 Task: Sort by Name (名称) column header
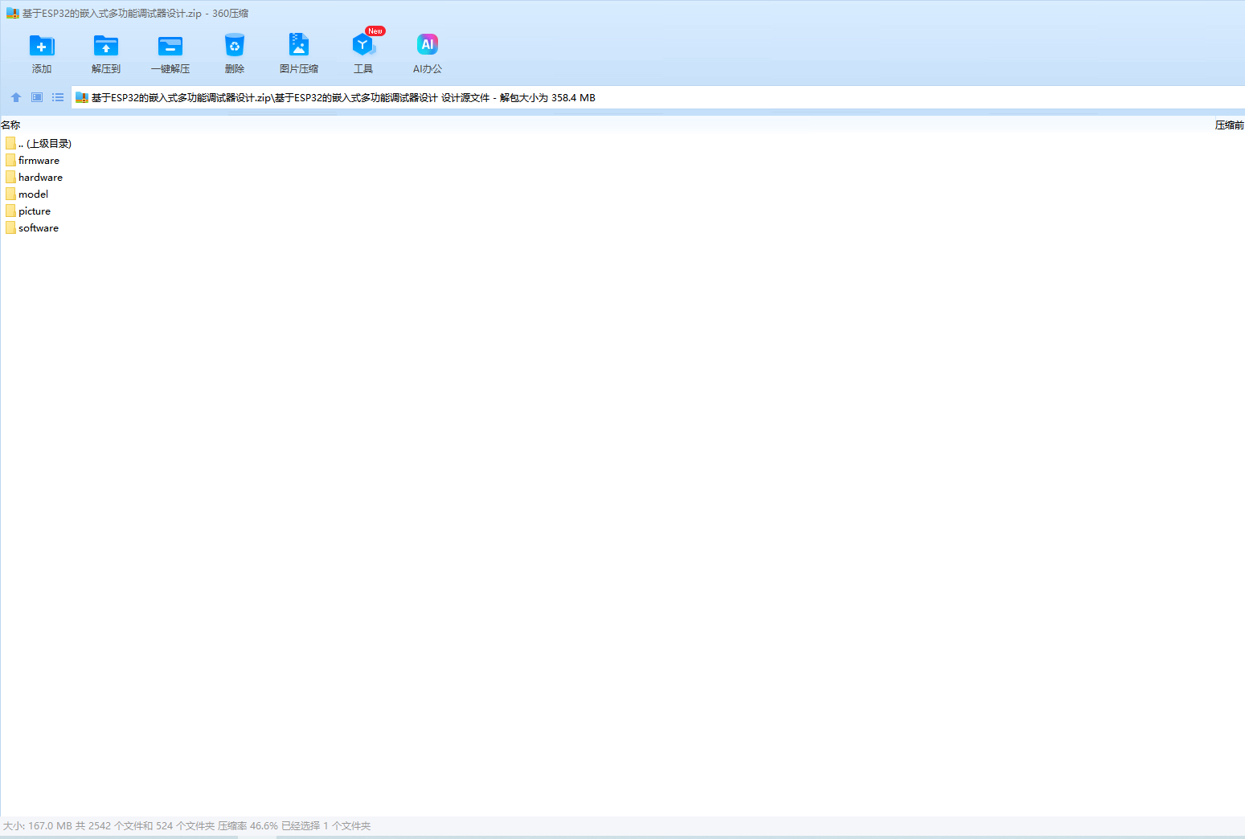11,125
